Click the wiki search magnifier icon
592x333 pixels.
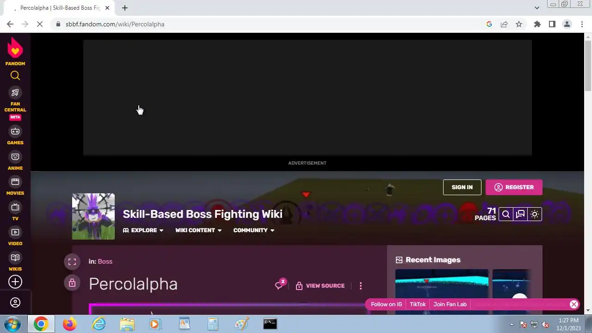click(x=506, y=214)
